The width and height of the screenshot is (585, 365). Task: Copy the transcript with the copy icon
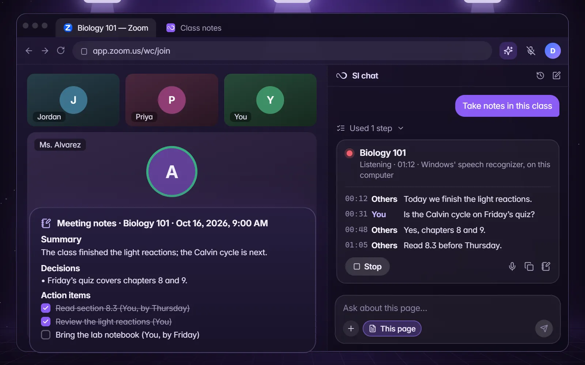click(x=529, y=266)
